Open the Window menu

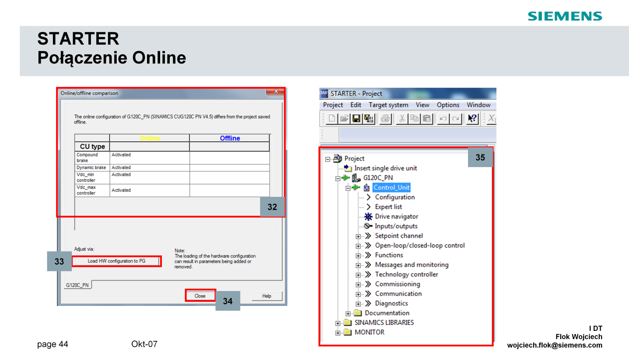[479, 105]
